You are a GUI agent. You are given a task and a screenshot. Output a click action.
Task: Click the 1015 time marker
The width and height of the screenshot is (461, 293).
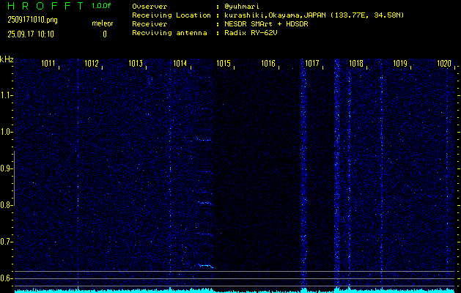224,63
